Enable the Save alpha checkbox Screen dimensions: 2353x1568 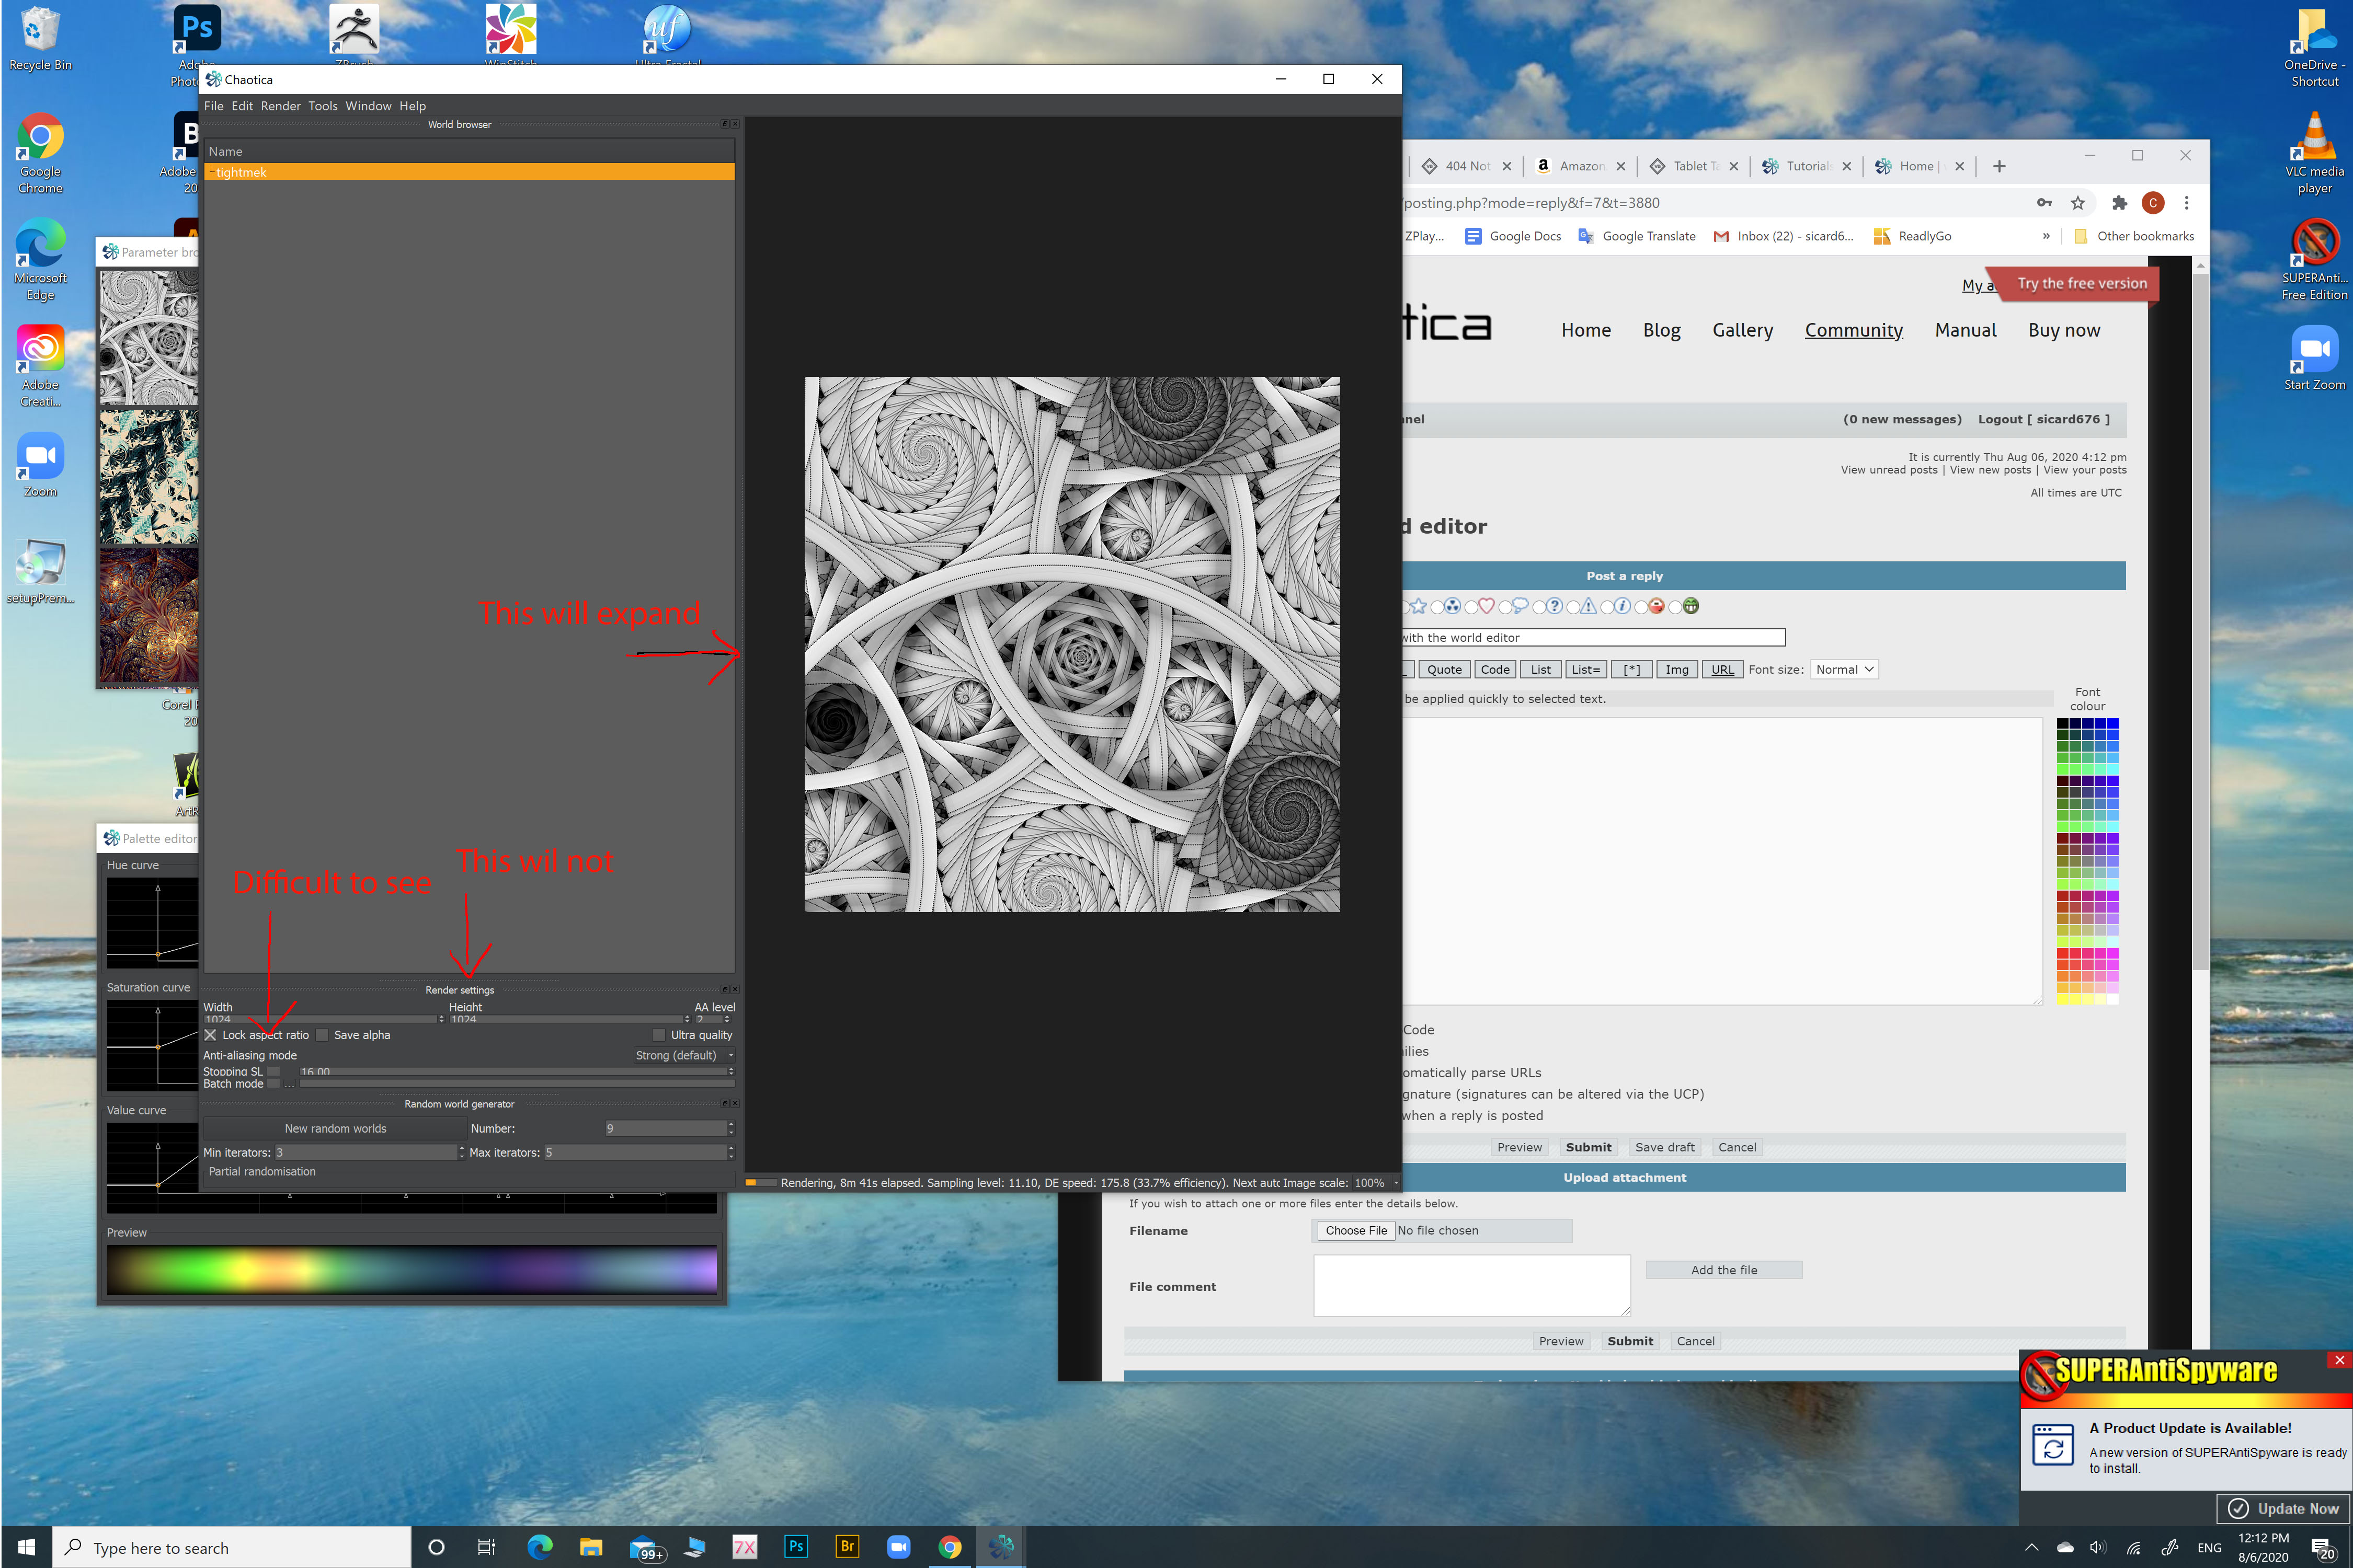[322, 1035]
